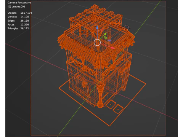Click the Triangles value '26,172'
This screenshot has height=137, width=183.
24,29
